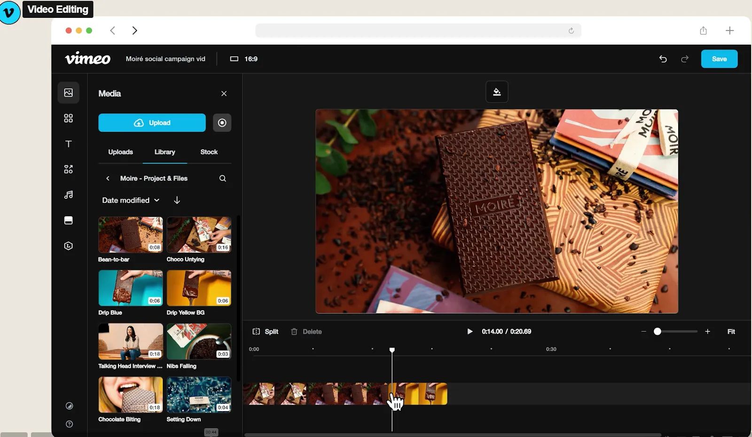Click the video preview canvas
The image size is (752, 437).
click(497, 211)
